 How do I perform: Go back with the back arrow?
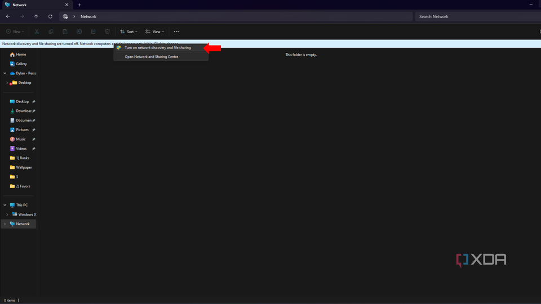pyautogui.click(x=8, y=16)
